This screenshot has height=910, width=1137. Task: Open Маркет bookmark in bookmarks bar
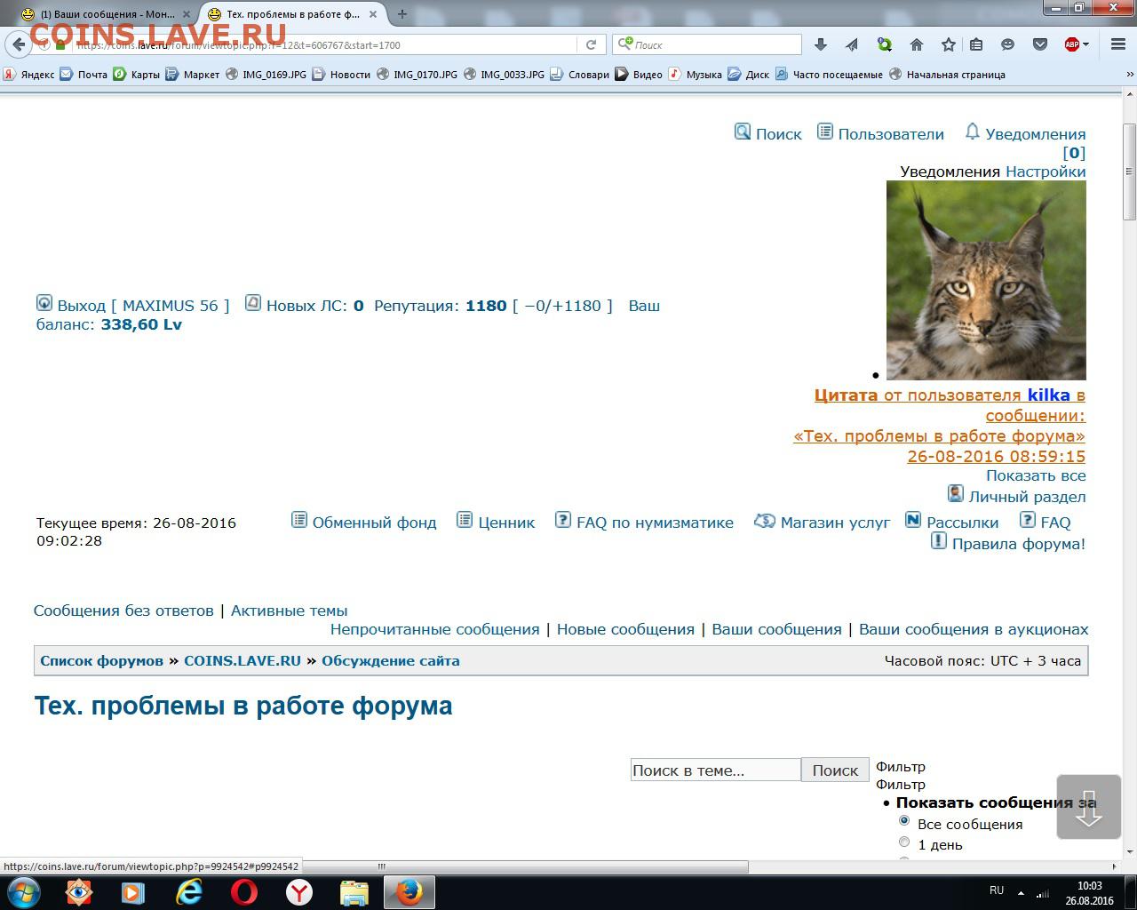tap(193, 75)
